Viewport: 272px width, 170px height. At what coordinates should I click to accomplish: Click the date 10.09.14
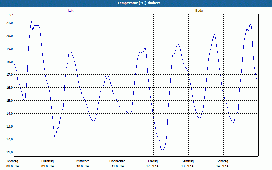83,166
